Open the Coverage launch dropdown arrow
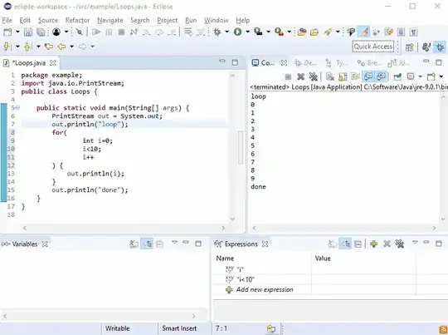The image size is (448, 335). pyautogui.click(x=268, y=32)
